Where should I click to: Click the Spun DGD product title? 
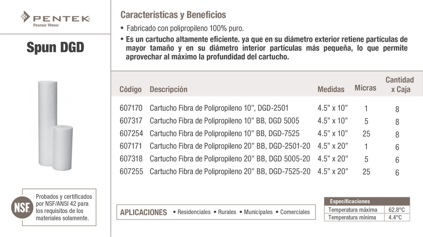point(55,47)
